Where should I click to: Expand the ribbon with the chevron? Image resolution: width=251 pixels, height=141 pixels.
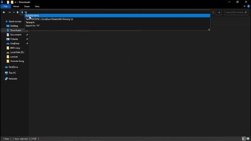point(244,6)
